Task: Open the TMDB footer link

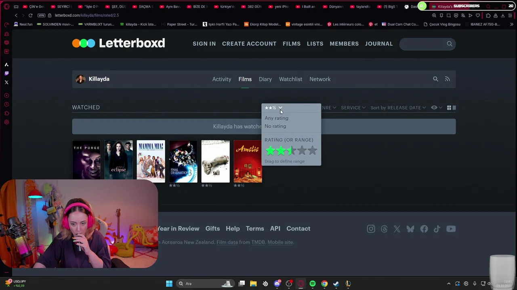Action: coord(258,242)
